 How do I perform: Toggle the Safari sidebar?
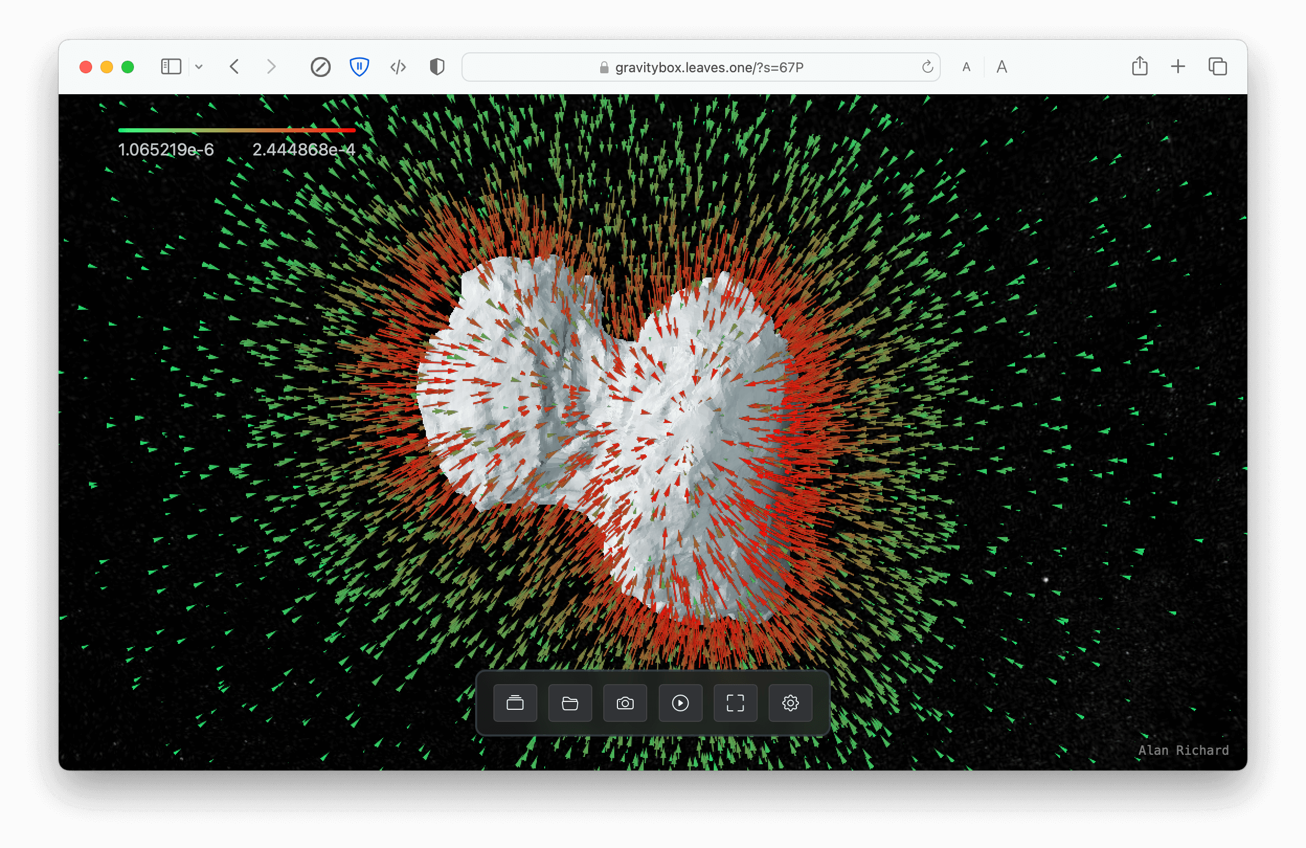pyautogui.click(x=171, y=67)
